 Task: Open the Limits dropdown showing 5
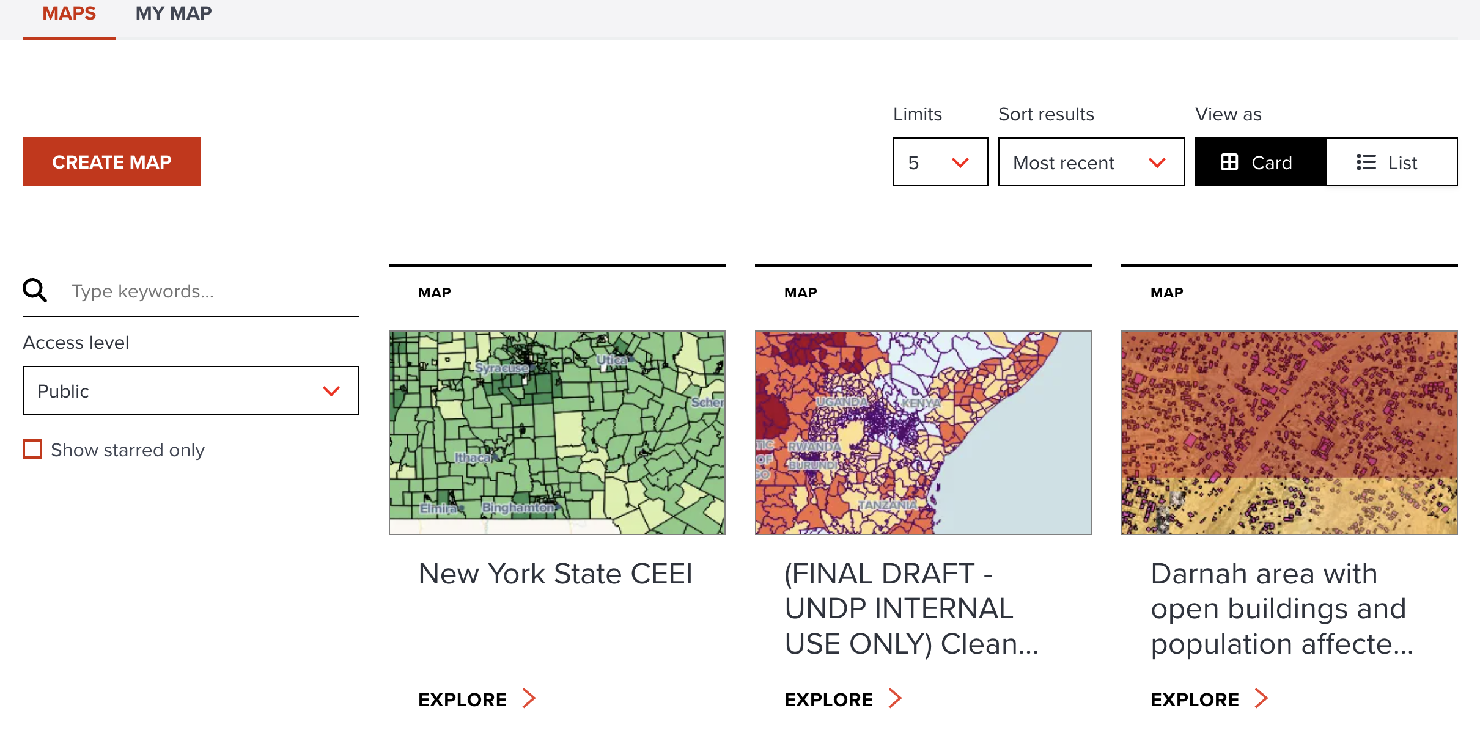pyautogui.click(x=940, y=162)
